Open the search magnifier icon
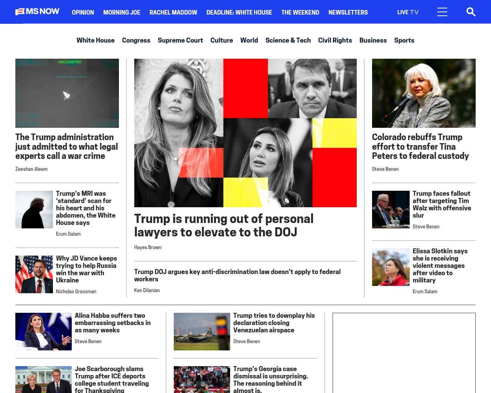Screen dimensions: 491x393 click(471, 12)
